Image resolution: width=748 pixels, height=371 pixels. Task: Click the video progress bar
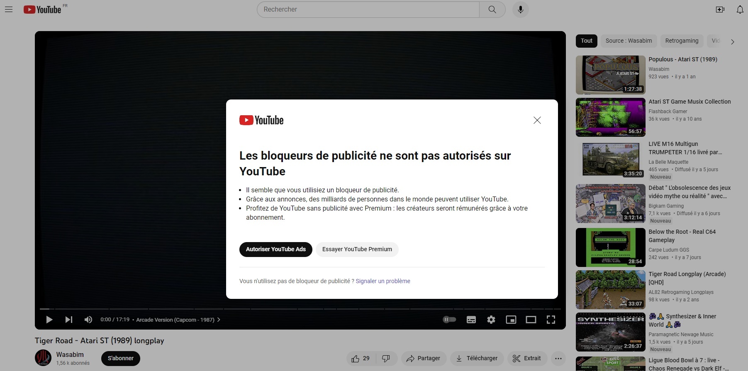point(300,309)
